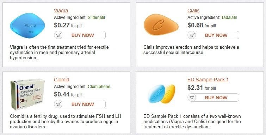Click the cart icon in Clomid's Buy Now
The width and height of the screenshot is (266, 135).
point(58,104)
